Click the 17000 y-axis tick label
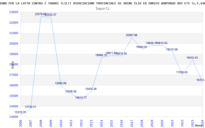This screenshot has width=205, height=128. pos(14,75)
